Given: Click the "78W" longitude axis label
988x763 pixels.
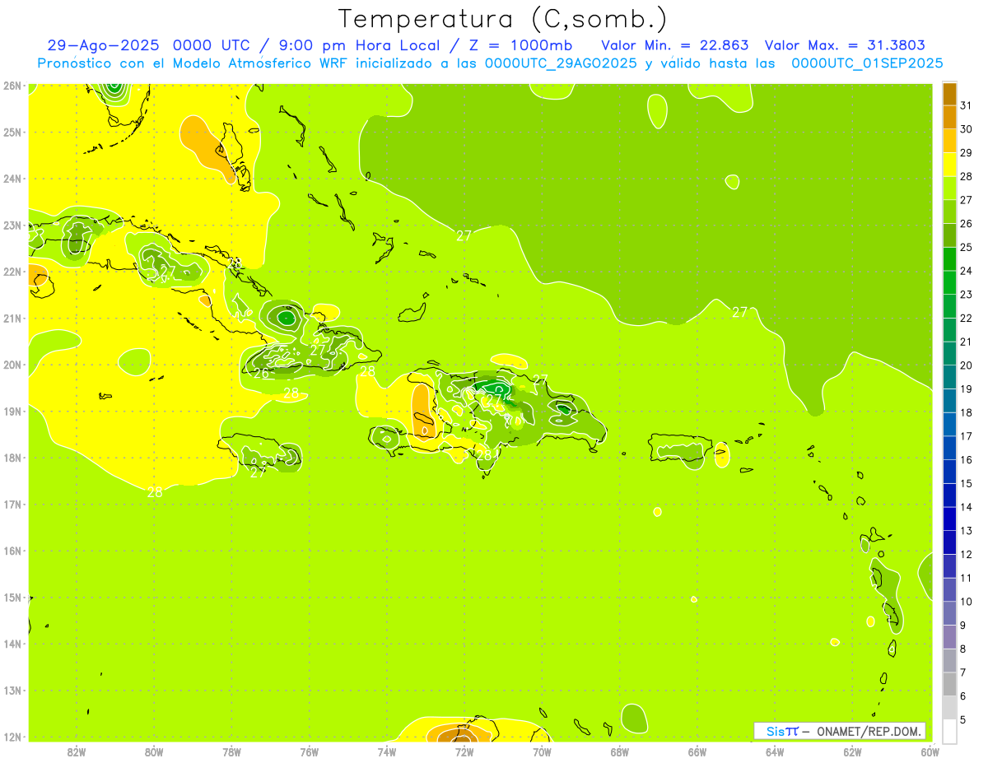Looking at the screenshot, I should pos(231,751).
